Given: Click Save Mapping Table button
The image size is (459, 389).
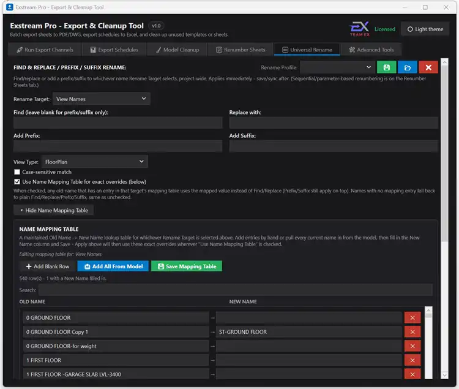Looking at the screenshot, I should [x=187, y=266].
